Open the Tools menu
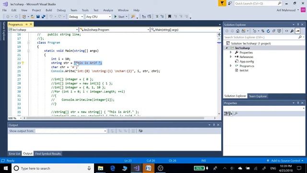Image resolution: width=307 pixels, height=173 pixels. 85,10
